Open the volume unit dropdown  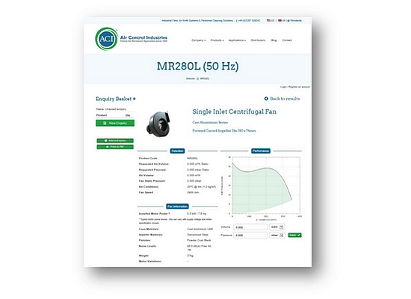coord(277,227)
